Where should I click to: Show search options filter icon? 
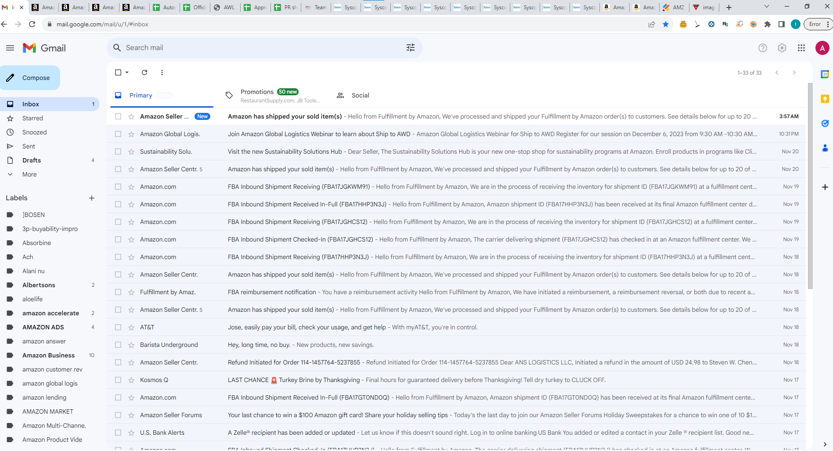point(411,47)
